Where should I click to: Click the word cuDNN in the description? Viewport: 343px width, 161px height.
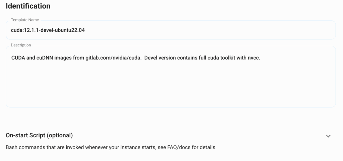click(x=45, y=58)
